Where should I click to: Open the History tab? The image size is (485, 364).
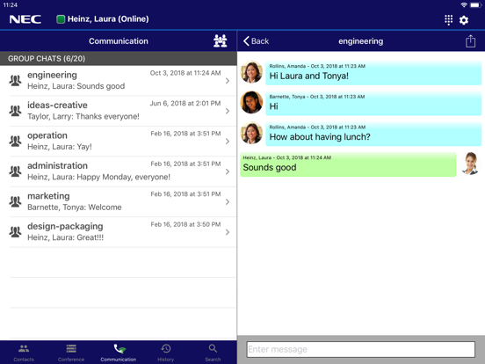click(166, 353)
